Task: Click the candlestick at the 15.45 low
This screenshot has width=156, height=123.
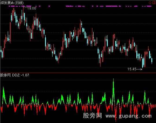Action: tap(143, 63)
